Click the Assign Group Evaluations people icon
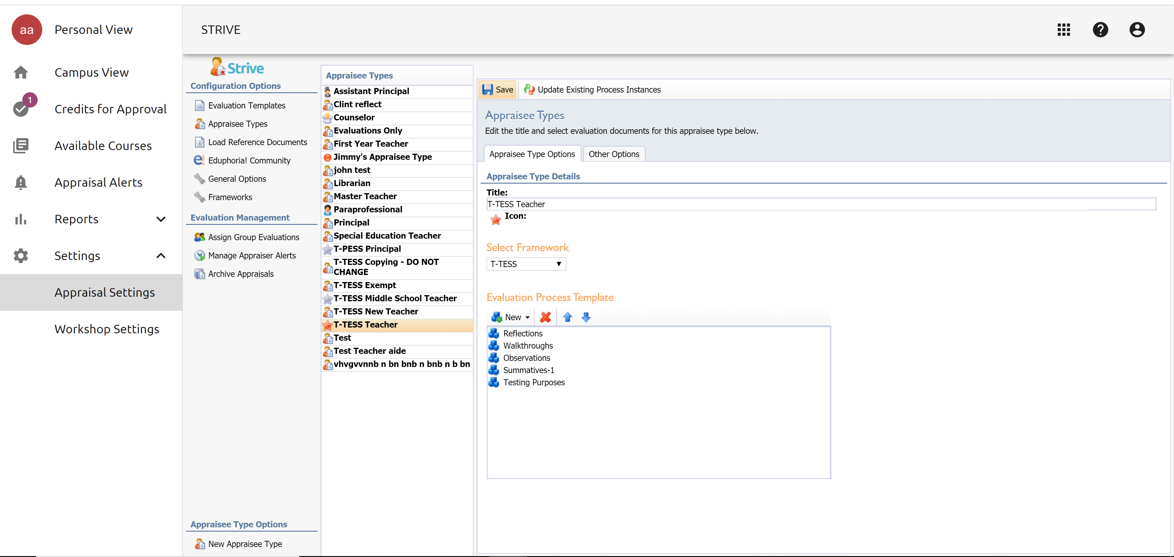This screenshot has width=1174, height=557. point(200,237)
